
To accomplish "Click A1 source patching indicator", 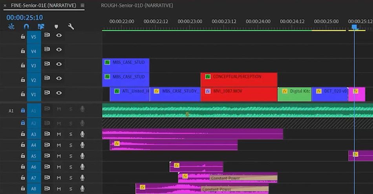I will 11,111.
